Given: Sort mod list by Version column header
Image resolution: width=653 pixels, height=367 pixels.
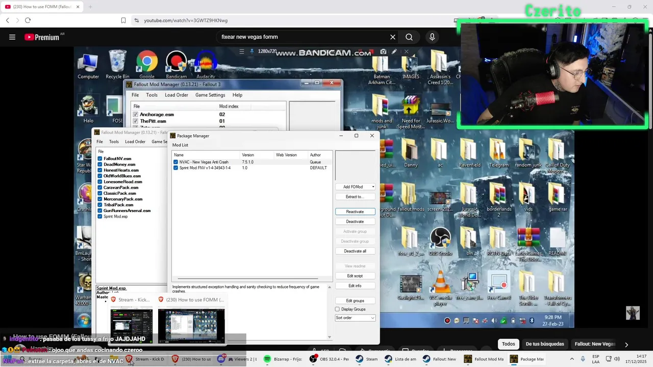Looking at the screenshot, I should [x=257, y=155].
